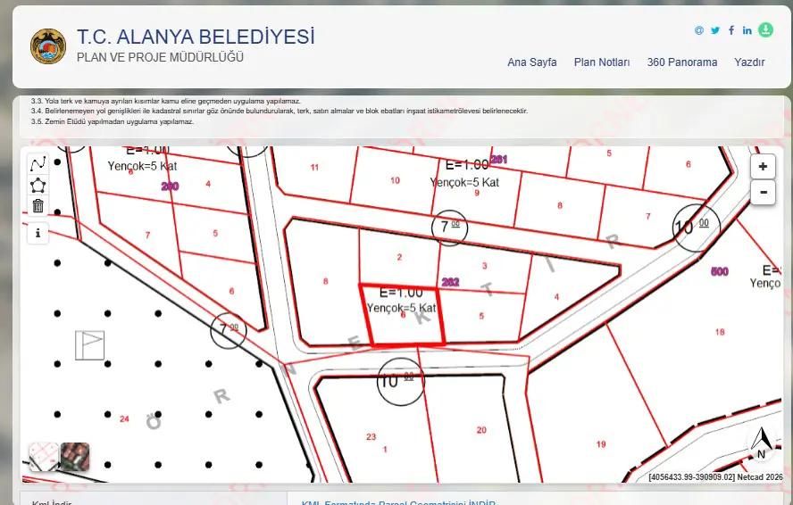793x505 pixels.
Task: Click parcel 23 label on map
Action: coord(371,437)
